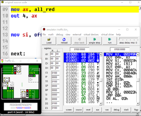This screenshot has height=116, width=141.
Task: Click the DS register field
Action: (x=55, y=103)
